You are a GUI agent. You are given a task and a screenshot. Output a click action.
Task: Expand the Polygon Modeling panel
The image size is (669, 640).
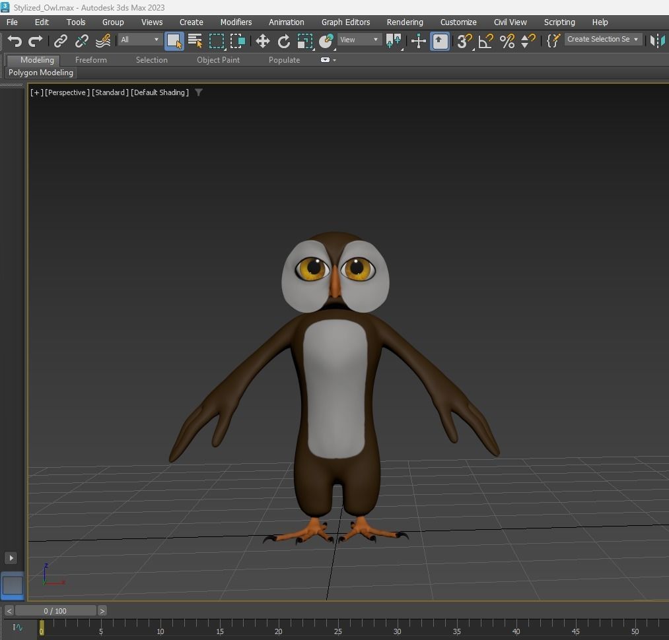41,73
